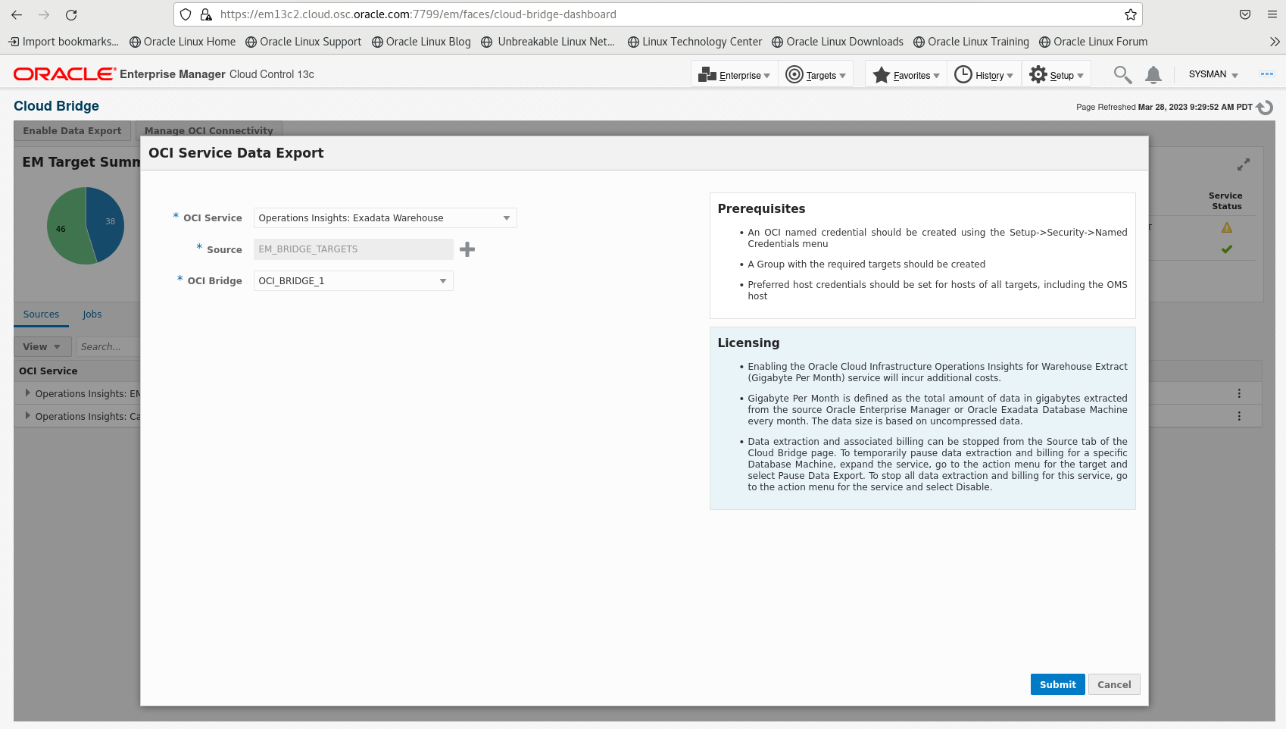This screenshot has width=1286, height=729.
Task: Open the View dropdown menu
Action: 42,347
